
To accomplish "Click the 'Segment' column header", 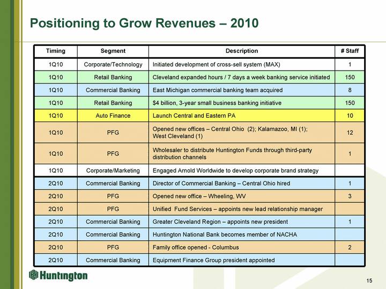I will pyautogui.click(x=113, y=51).
